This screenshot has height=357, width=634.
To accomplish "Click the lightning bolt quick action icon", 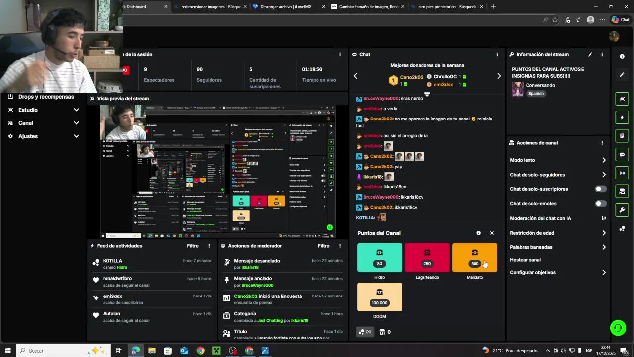I will click(x=622, y=118).
